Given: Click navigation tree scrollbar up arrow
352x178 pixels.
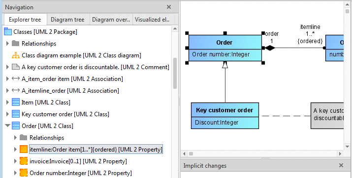Looking at the screenshot, I should (x=175, y=28).
